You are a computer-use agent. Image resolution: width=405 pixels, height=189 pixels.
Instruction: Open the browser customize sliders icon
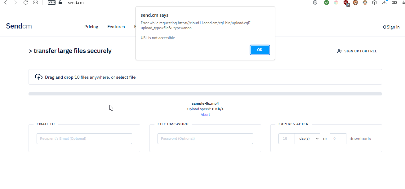[403, 2]
